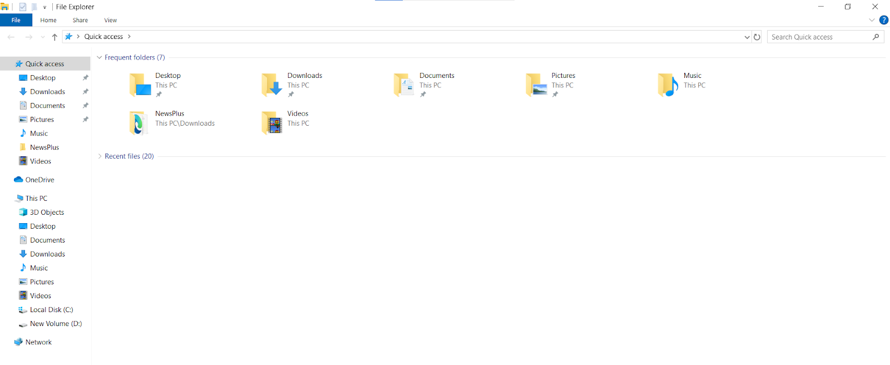Click the Refresh button beside address bar
This screenshot has height=365, width=890.
click(x=756, y=37)
